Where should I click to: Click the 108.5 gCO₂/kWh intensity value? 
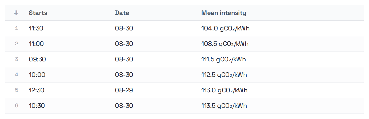pyautogui.click(x=225, y=44)
